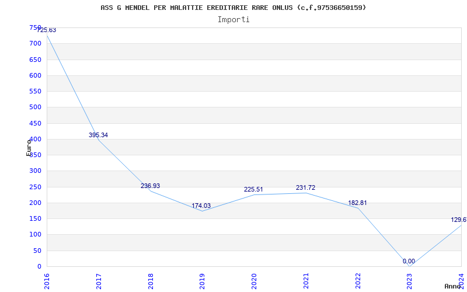Select the Importi subtitle

(x=233, y=20)
